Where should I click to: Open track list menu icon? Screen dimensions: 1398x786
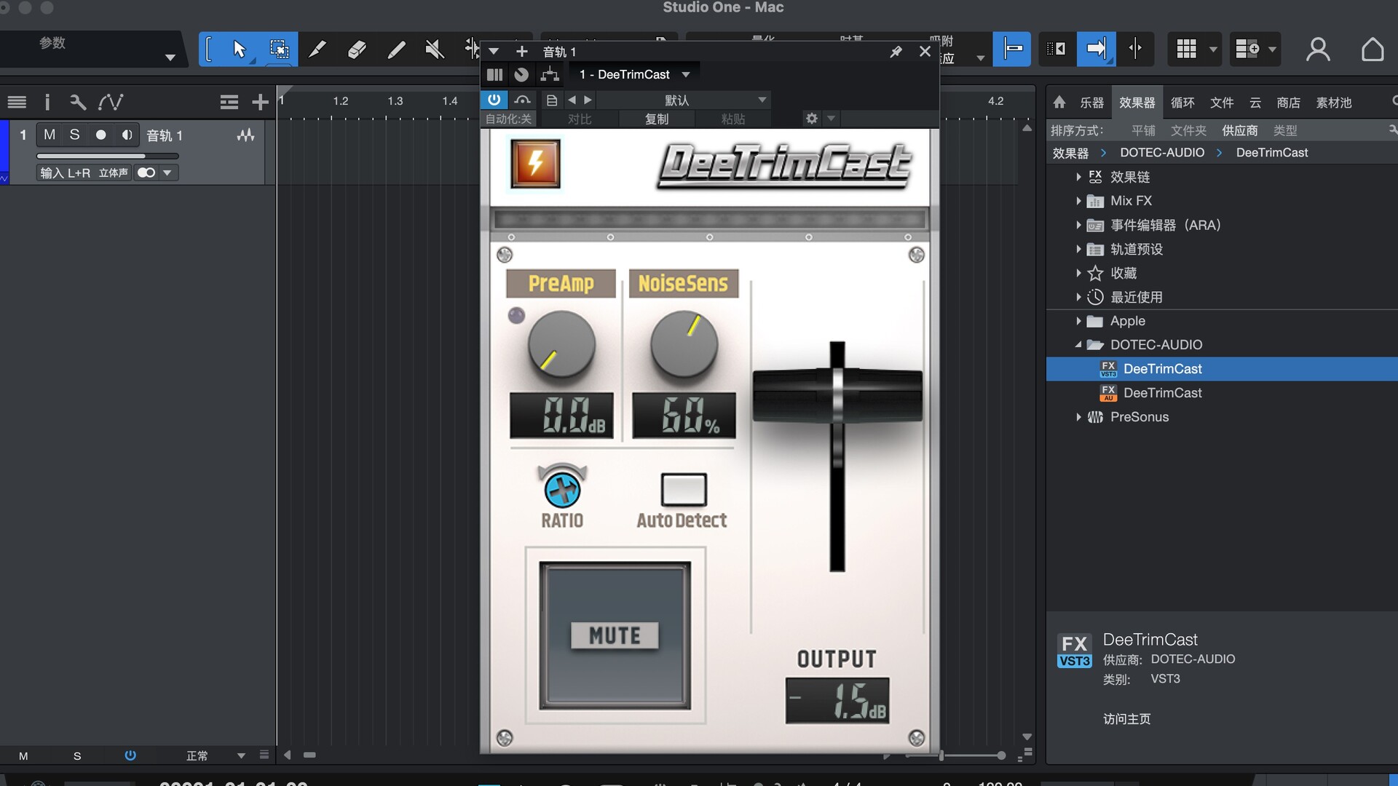(17, 102)
